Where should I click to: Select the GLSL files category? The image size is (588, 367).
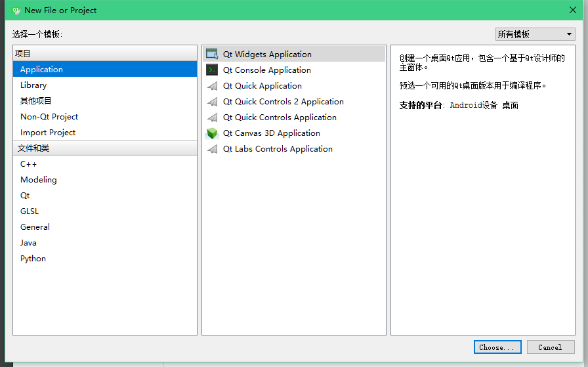pyautogui.click(x=105, y=211)
